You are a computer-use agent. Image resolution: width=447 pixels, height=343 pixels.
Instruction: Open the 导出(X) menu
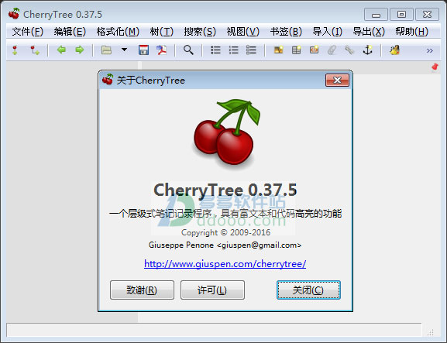(369, 31)
